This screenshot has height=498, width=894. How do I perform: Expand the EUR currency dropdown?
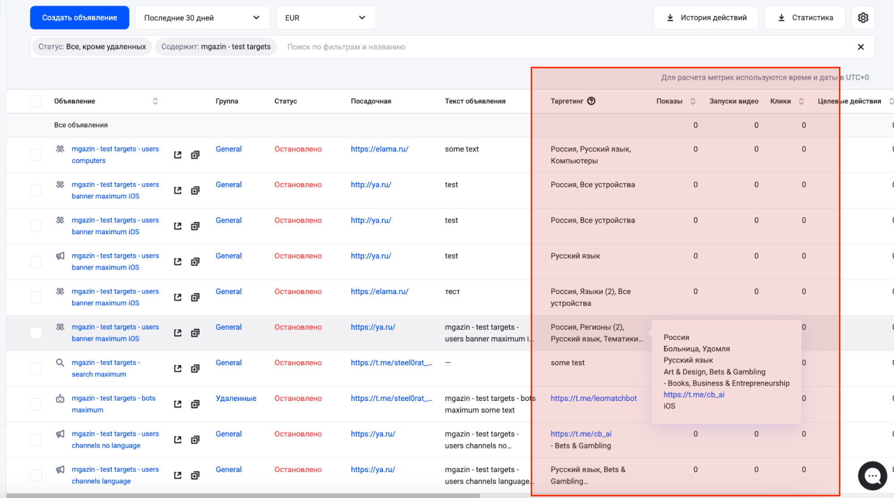[326, 18]
